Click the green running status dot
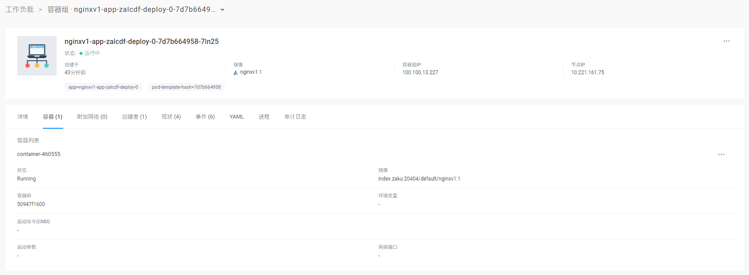The image size is (749, 275). 81,54
